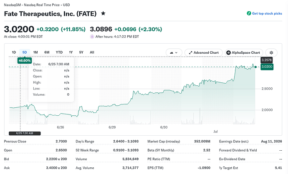Screen dimensions: 288x174
Task: Click the Day's Range value 2.6400 - 3.1093
Action: tap(126, 142)
